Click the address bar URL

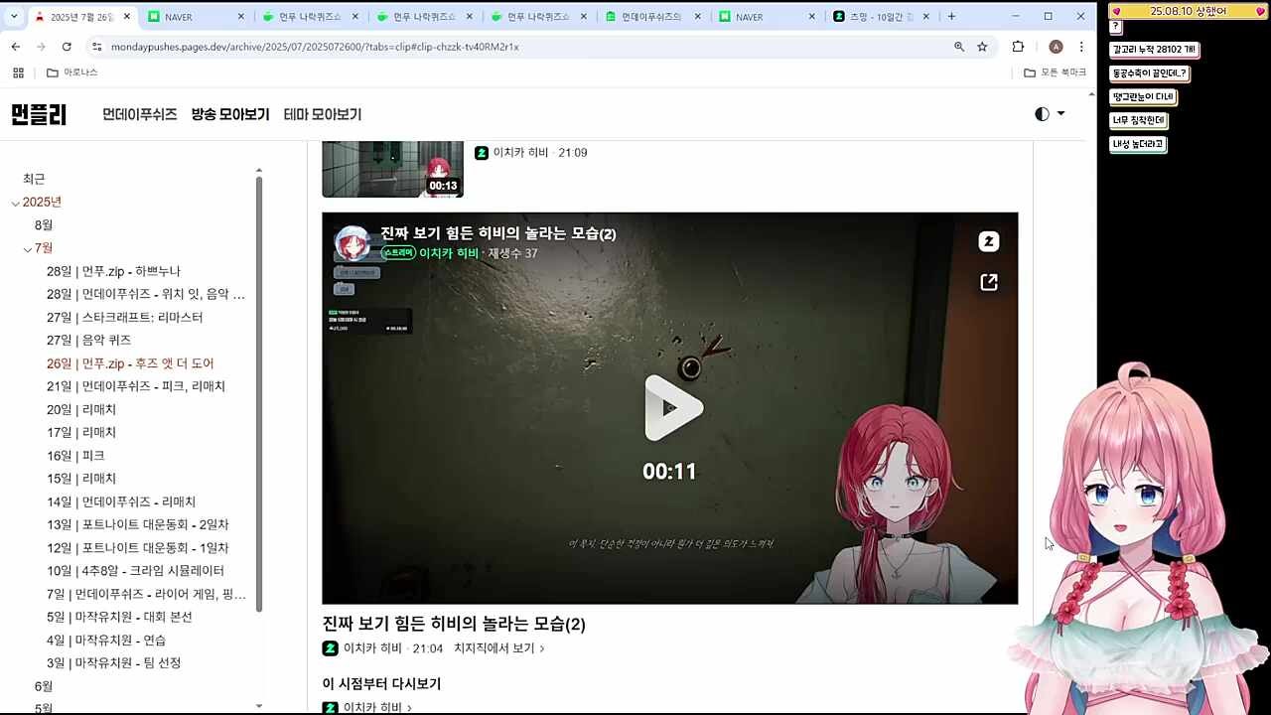pos(315,47)
